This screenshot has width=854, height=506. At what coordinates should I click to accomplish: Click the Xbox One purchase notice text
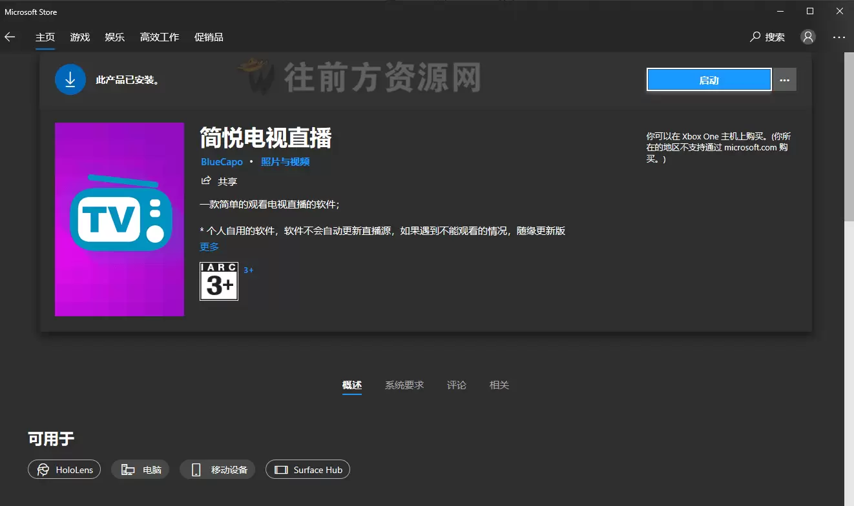click(718, 147)
